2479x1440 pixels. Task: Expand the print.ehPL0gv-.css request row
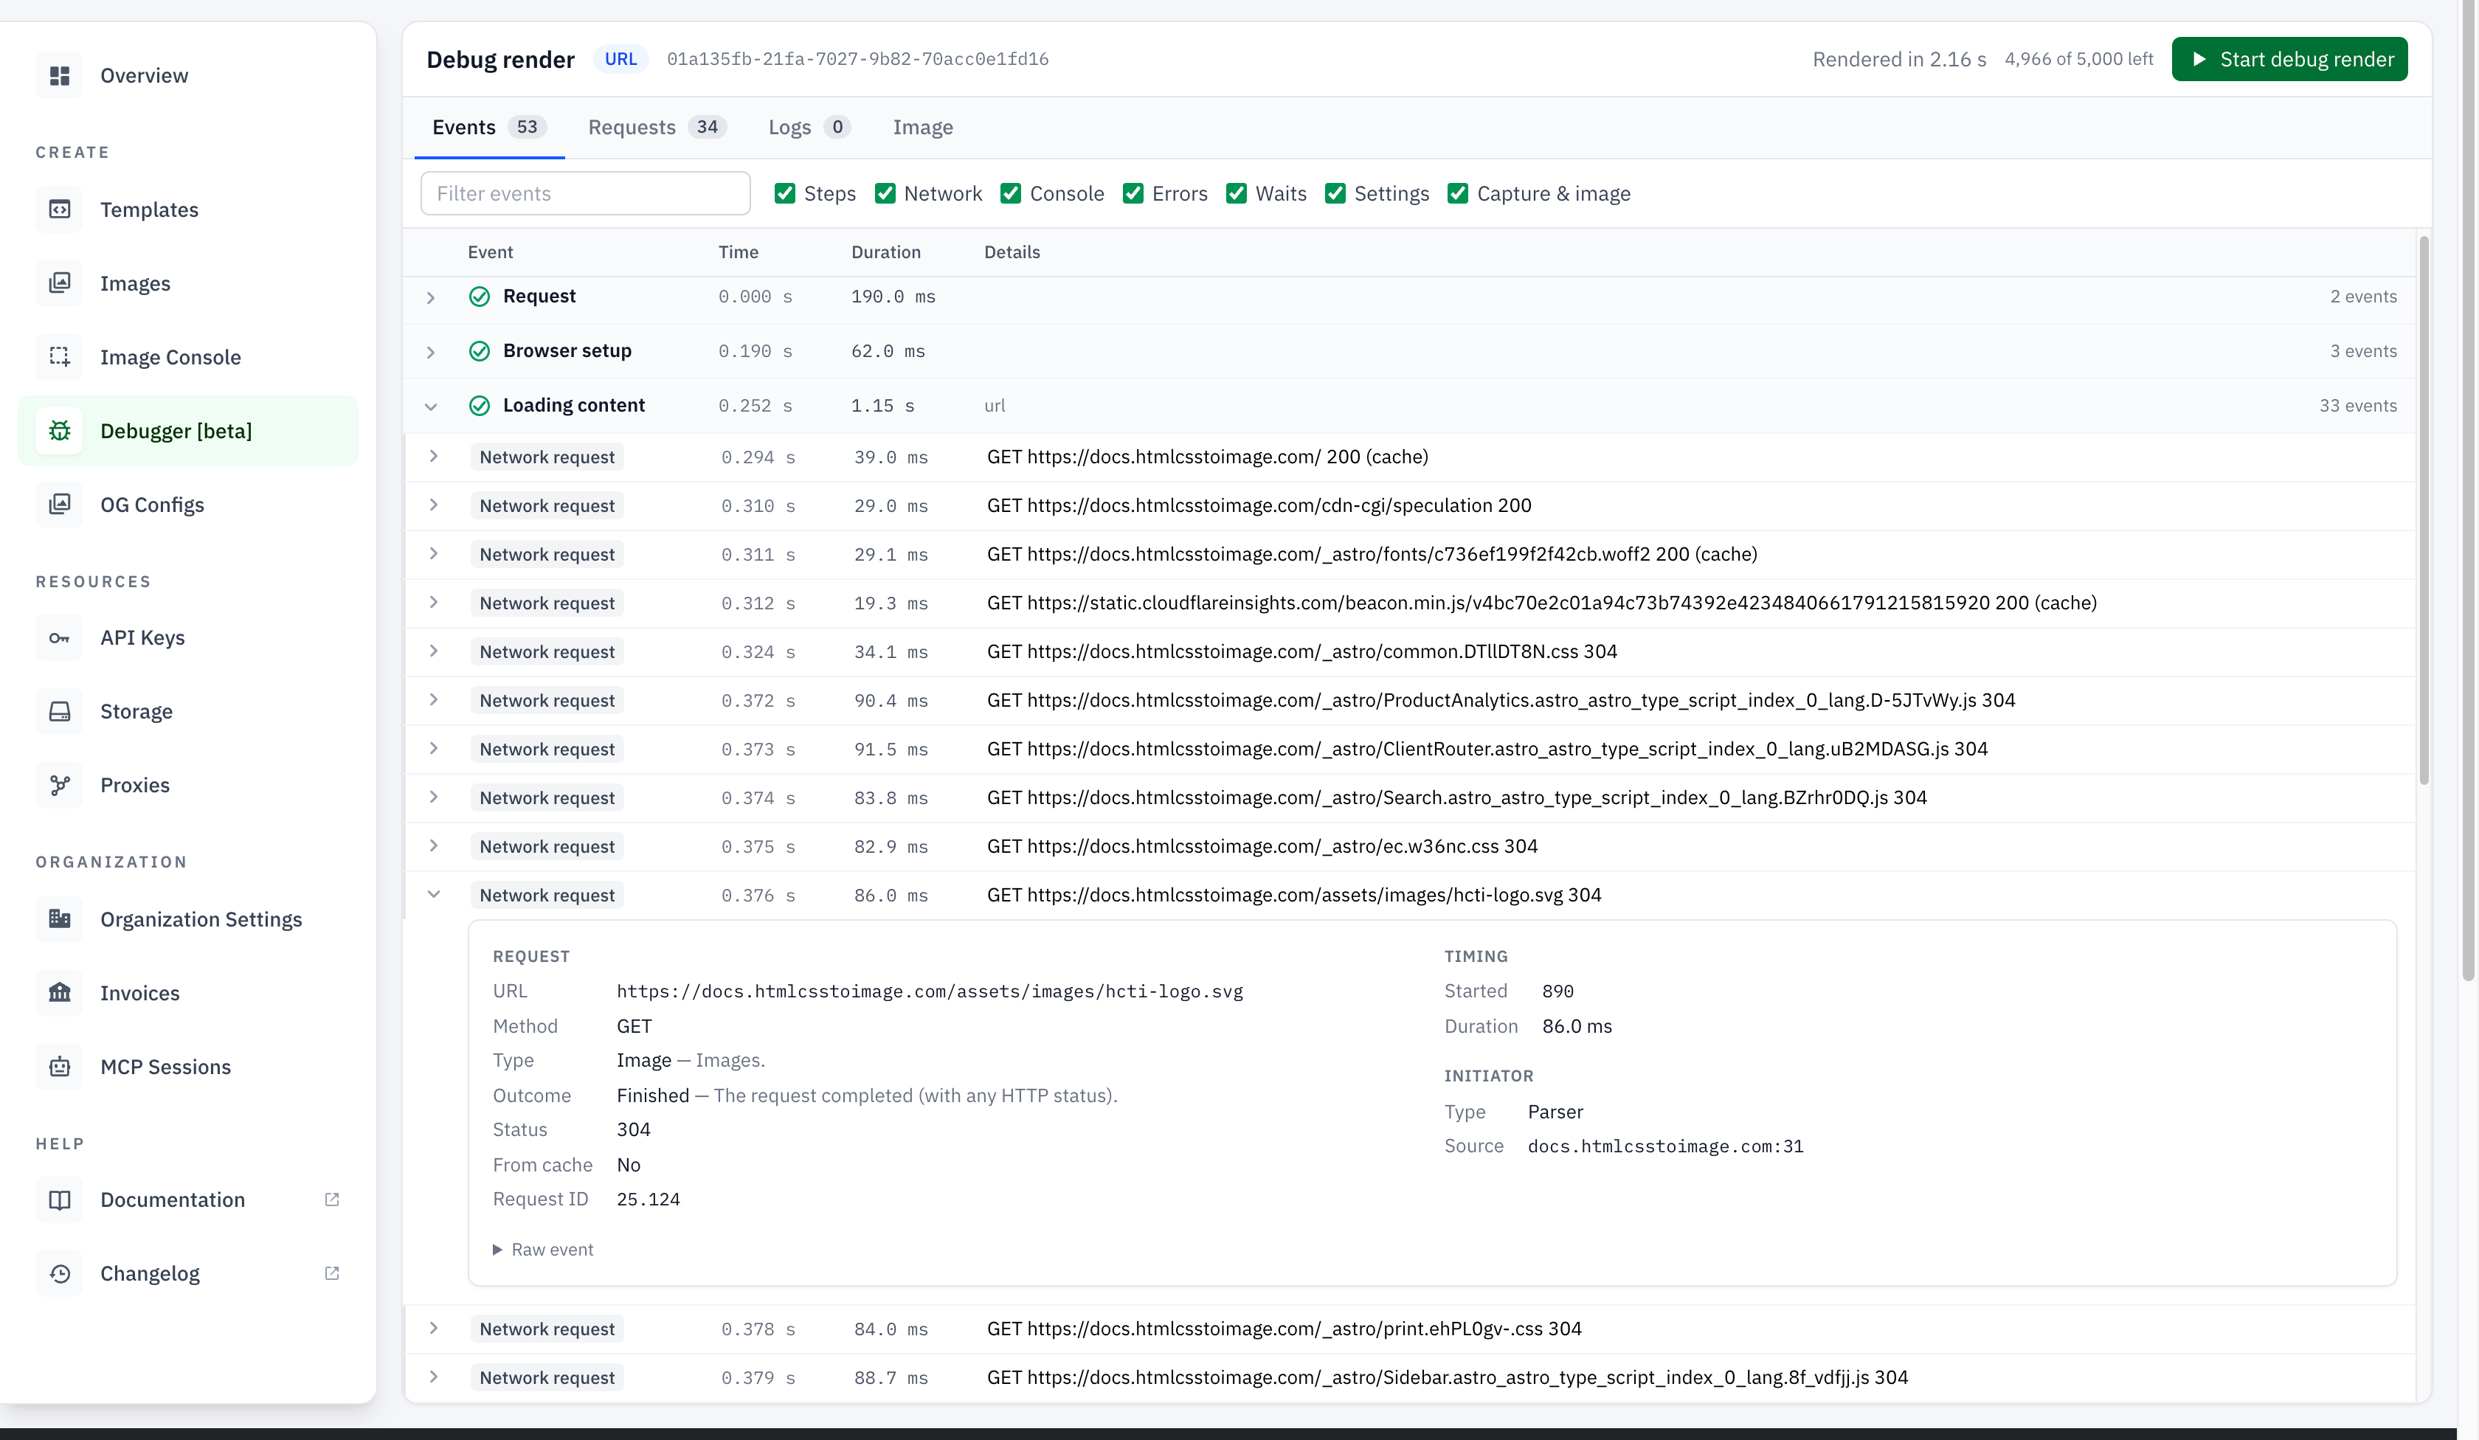(x=434, y=1328)
